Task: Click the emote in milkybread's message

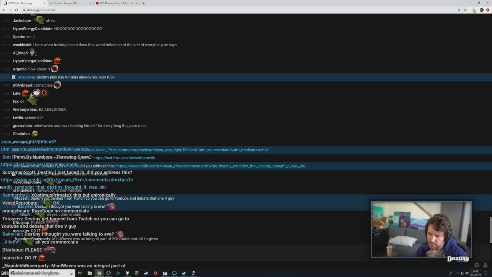Action: tap(57, 85)
